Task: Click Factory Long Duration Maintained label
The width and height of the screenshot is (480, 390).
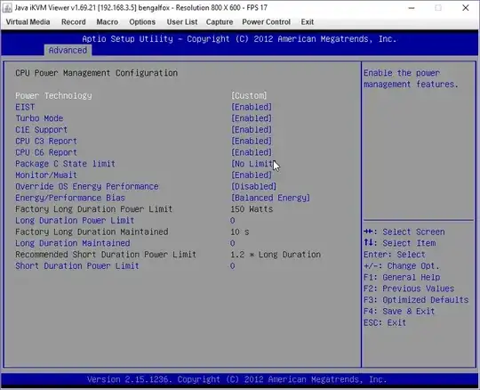Action: pos(92,232)
